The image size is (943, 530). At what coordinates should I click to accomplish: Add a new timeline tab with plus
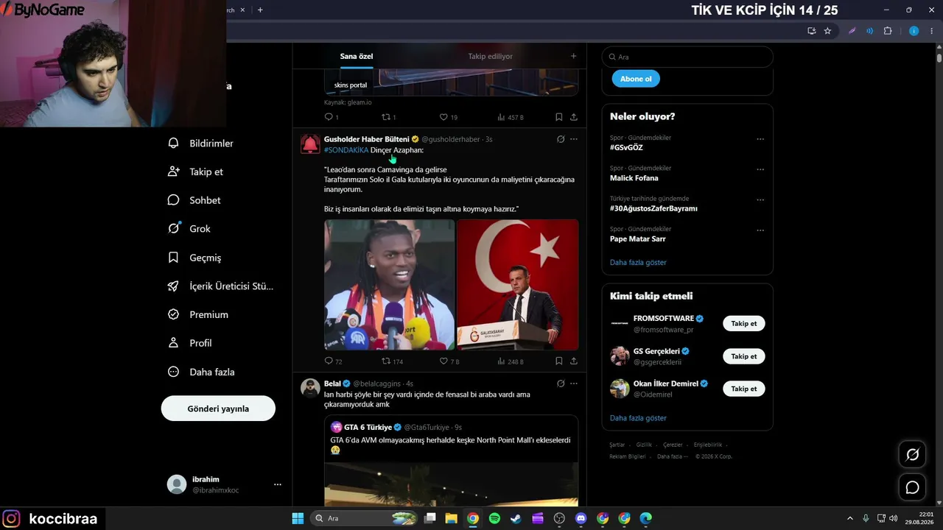tap(573, 56)
